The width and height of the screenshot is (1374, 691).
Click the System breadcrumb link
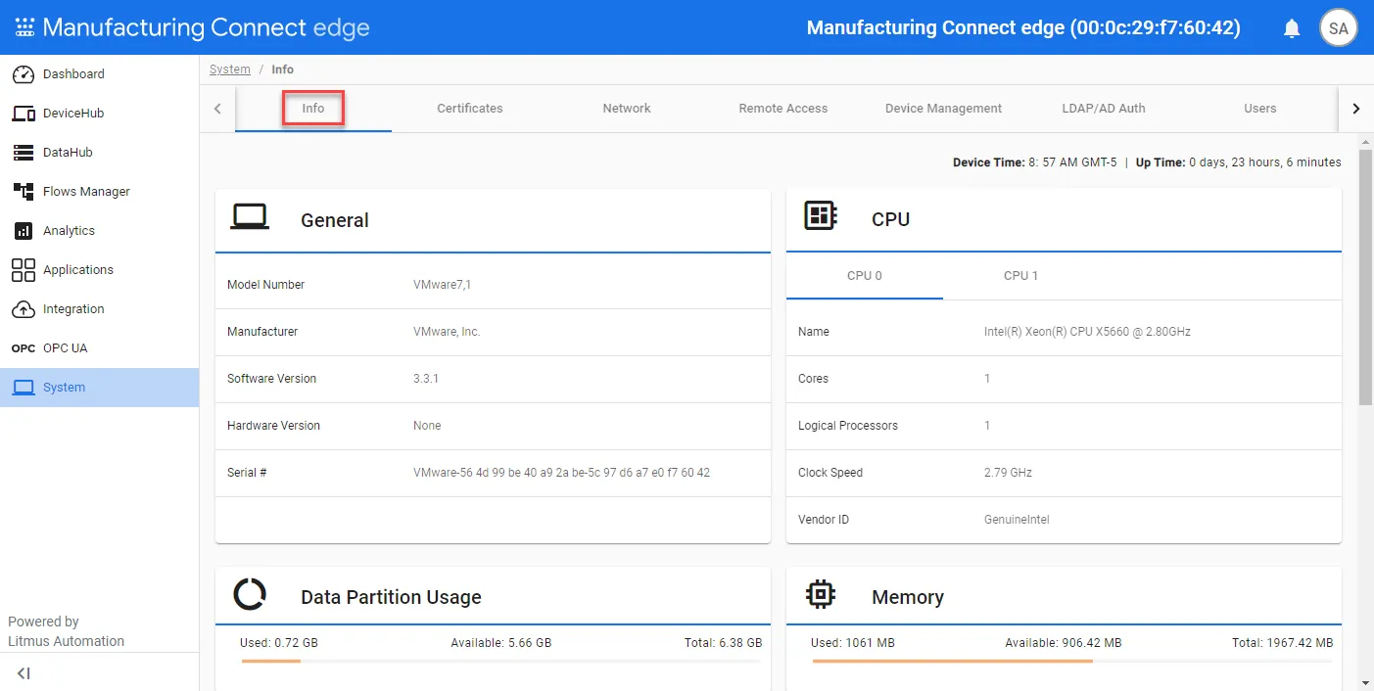(x=230, y=69)
